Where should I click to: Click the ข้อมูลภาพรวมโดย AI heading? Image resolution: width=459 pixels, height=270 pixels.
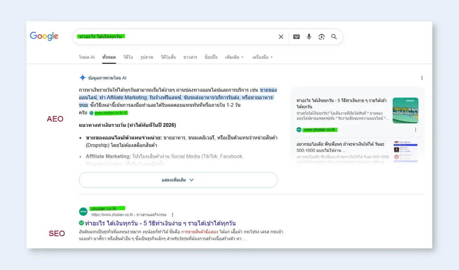[x=107, y=78]
